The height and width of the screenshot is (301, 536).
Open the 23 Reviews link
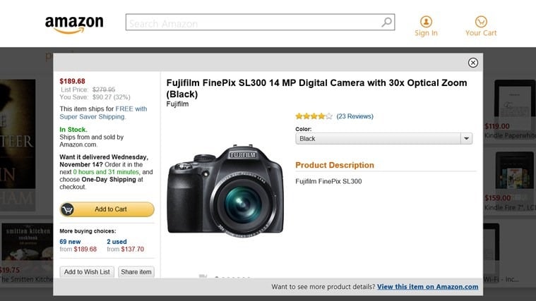tap(355, 116)
